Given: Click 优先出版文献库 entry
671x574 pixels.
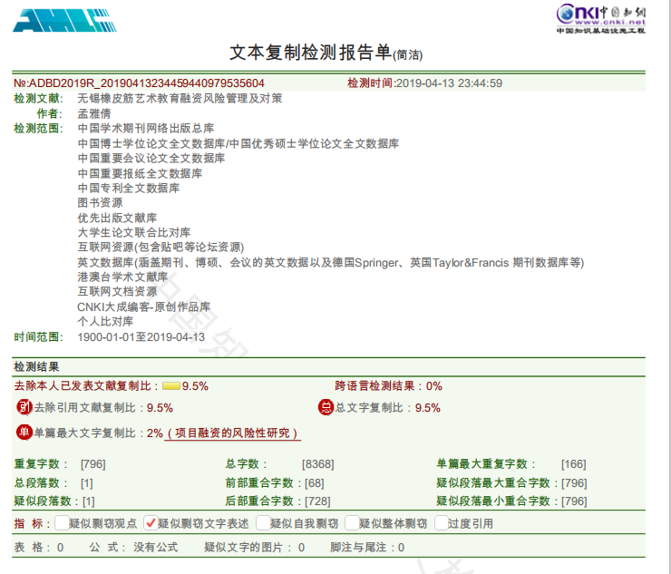Looking at the screenshot, I should [x=117, y=218].
